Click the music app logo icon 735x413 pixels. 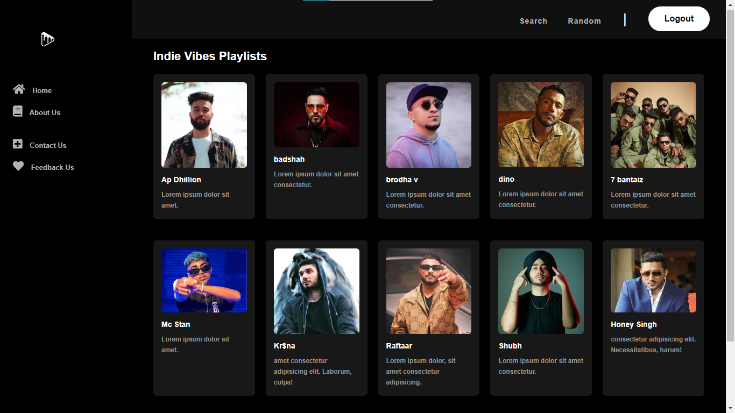[48, 39]
